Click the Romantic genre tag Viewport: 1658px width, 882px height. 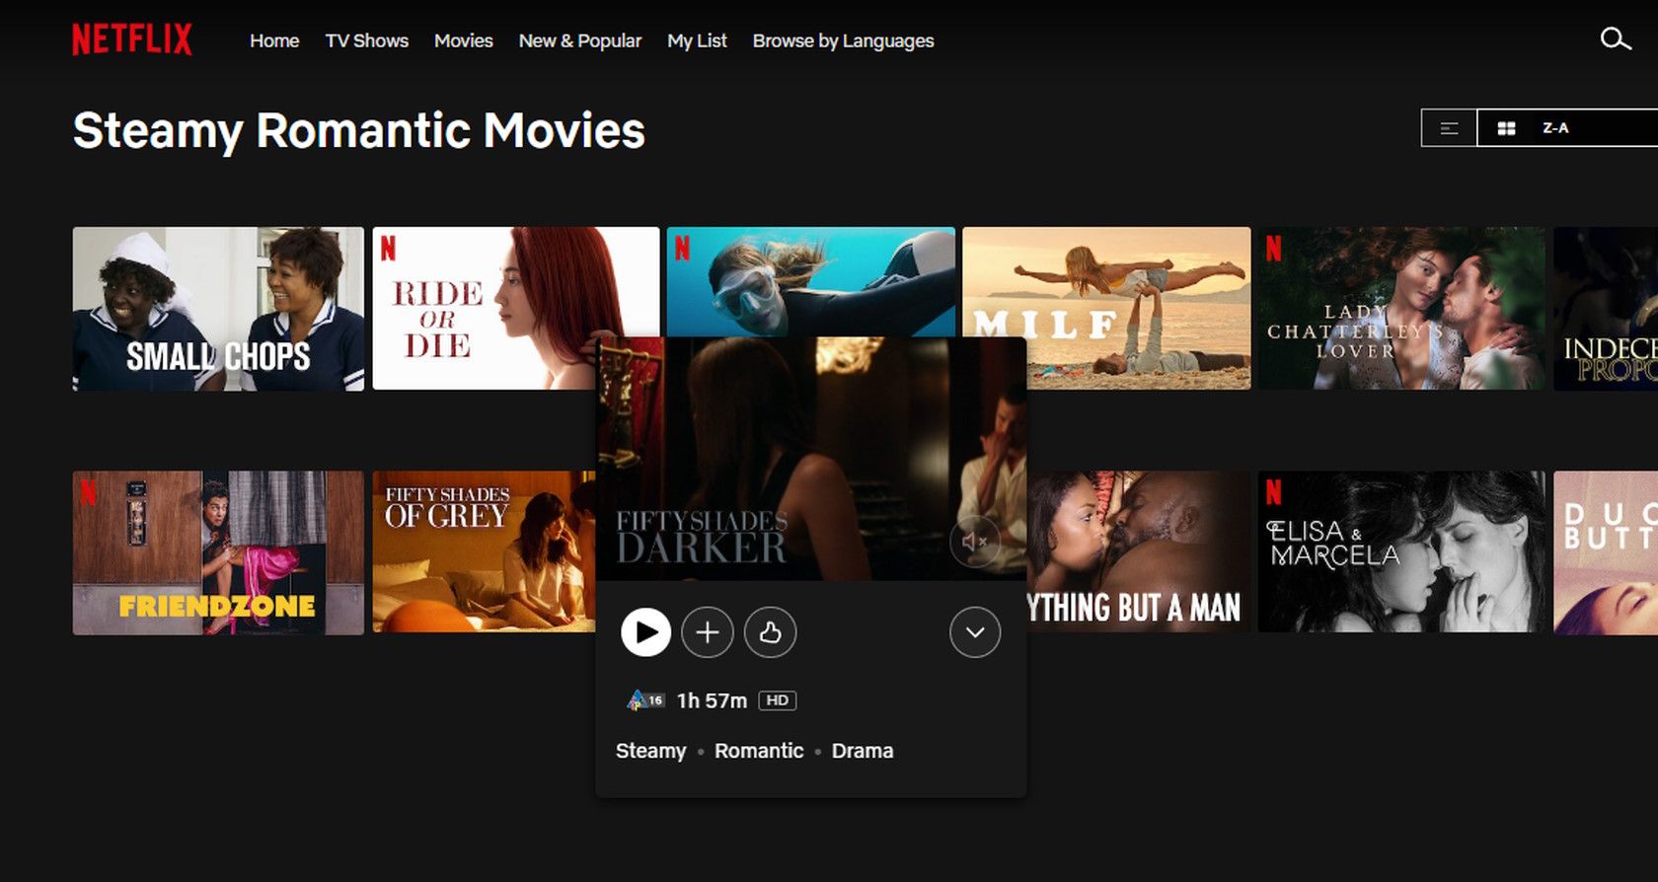tap(759, 751)
